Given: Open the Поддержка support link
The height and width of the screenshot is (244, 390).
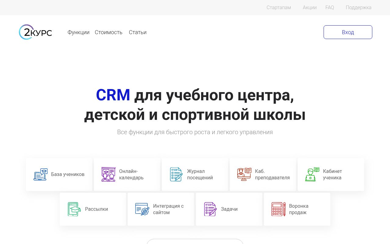Looking at the screenshot, I should pos(358,8).
